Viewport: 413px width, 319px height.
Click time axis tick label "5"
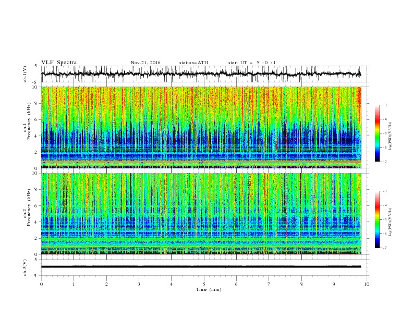click(x=204, y=284)
